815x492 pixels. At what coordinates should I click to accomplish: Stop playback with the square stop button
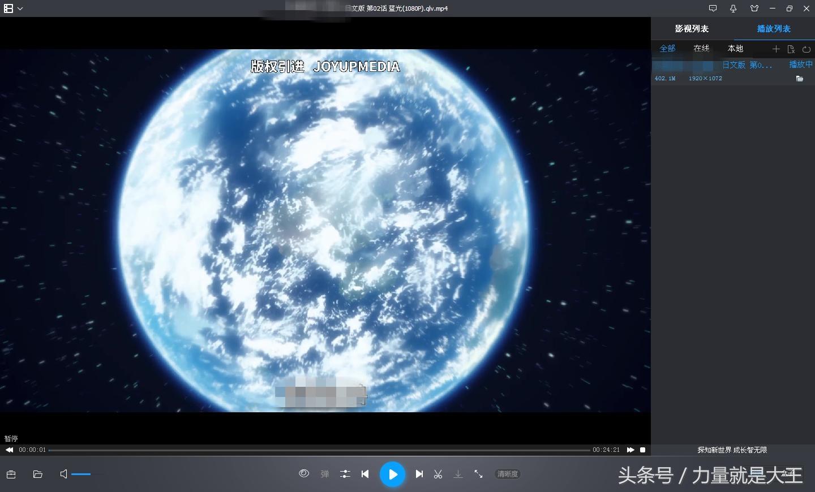643,450
